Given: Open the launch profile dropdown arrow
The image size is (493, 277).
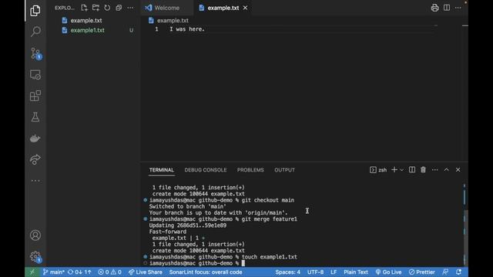Looking at the screenshot, I should tap(401, 170).
